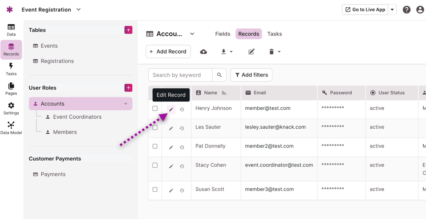Select the checkbox for Henry Johnson

pos(155,109)
